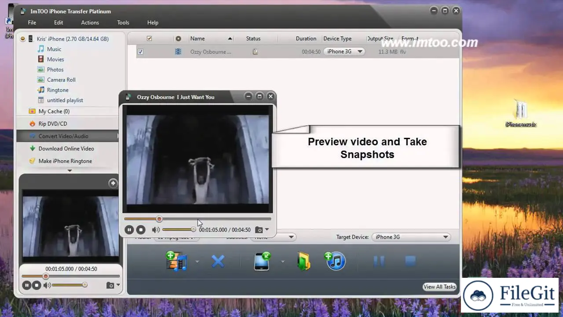
Task: Click the export to folder icon
Action: (303, 261)
